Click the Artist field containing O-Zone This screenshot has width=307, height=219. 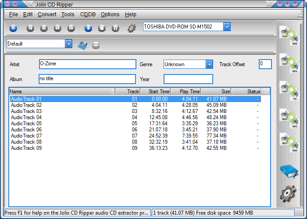click(x=88, y=64)
